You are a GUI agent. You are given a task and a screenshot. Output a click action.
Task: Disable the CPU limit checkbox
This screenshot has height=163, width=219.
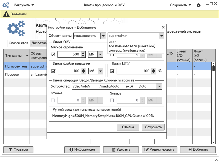pyautogui.click(x=112, y=71)
